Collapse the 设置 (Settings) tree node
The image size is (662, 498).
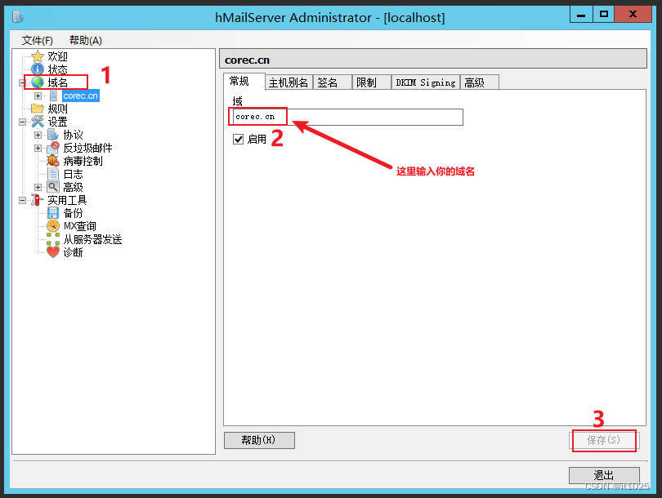click(x=22, y=122)
